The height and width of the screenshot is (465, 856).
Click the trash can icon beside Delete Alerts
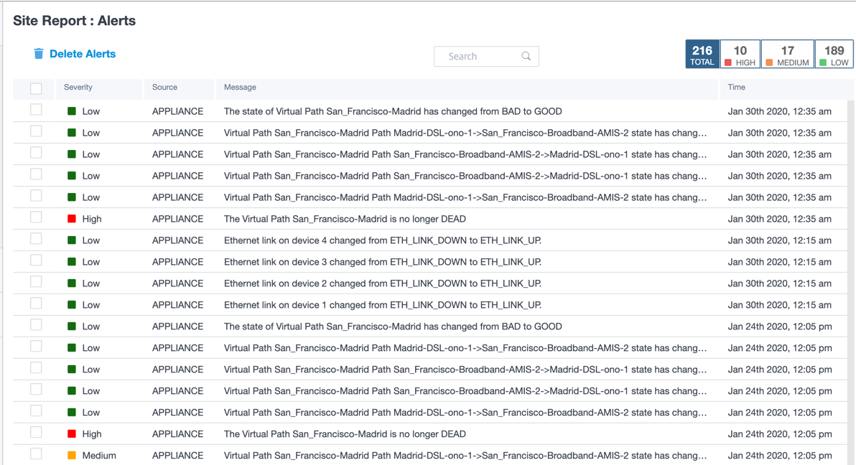click(x=38, y=54)
